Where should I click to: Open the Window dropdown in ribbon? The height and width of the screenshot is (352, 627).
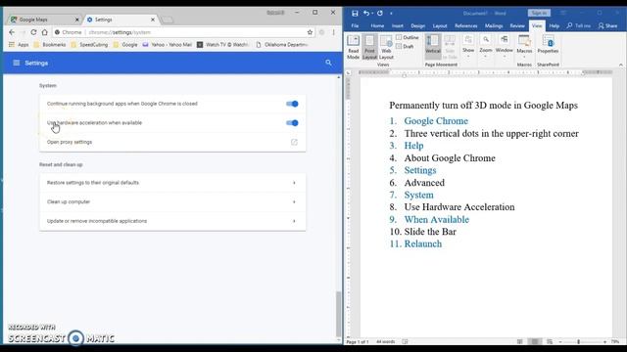click(504, 46)
